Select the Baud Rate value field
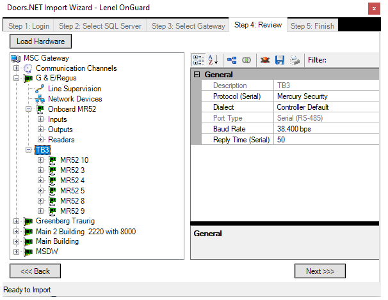 327,129
